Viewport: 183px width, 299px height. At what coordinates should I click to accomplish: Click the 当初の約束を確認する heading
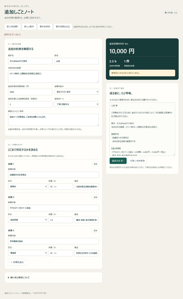pyautogui.click(x=21, y=49)
